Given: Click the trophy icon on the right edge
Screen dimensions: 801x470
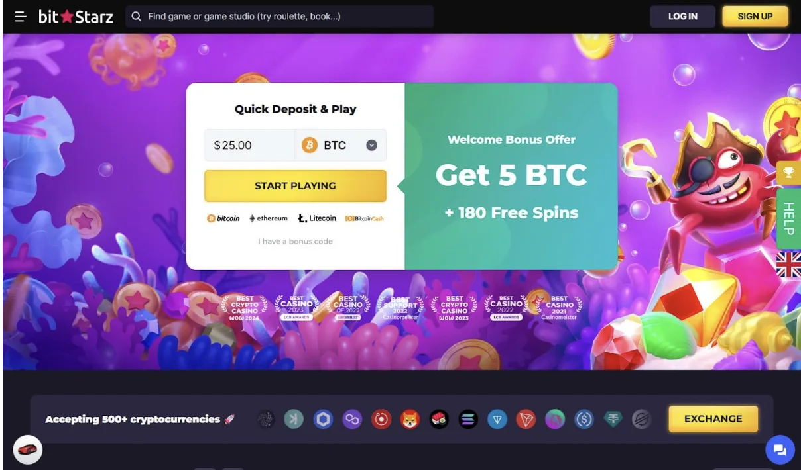Looking at the screenshot, I should pyautogui.click(x=788, y=173).
